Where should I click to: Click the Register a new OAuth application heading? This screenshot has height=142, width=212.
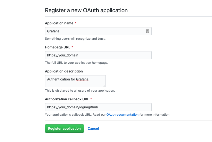coord(86,10)
